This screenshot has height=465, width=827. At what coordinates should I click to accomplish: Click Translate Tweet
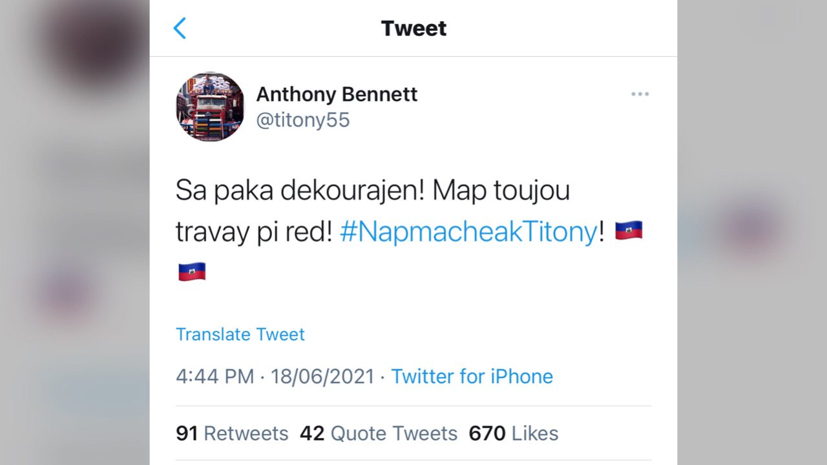[x=240, y=335]
